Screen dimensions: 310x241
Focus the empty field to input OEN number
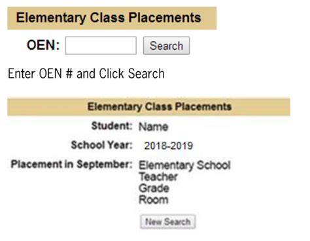[101, 46]
